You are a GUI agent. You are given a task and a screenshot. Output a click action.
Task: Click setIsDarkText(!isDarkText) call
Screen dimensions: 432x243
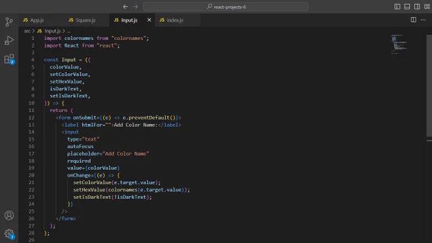coord(112,197)
